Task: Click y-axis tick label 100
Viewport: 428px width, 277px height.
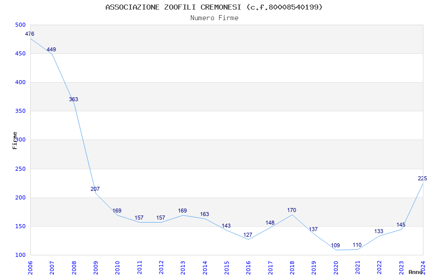Action: click(20, 255)
